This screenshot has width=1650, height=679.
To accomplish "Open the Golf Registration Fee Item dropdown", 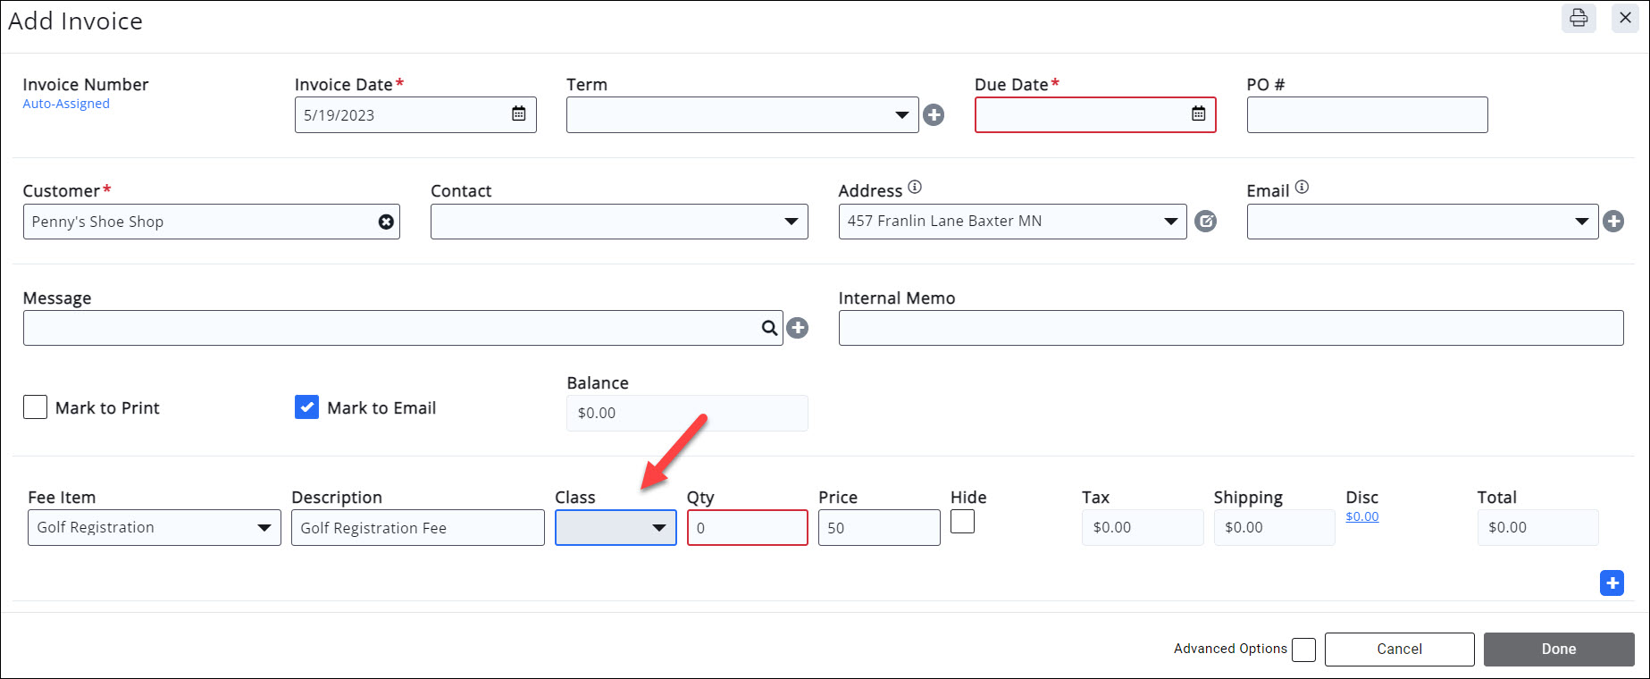I will [154, 528].
